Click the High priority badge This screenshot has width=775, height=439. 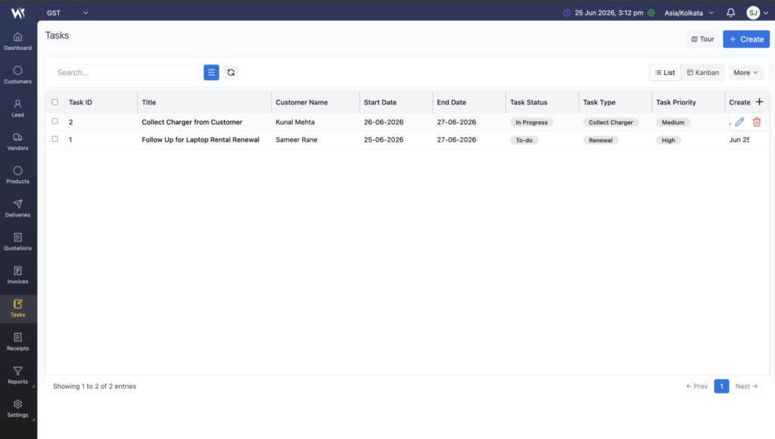[x=668, y=140]
